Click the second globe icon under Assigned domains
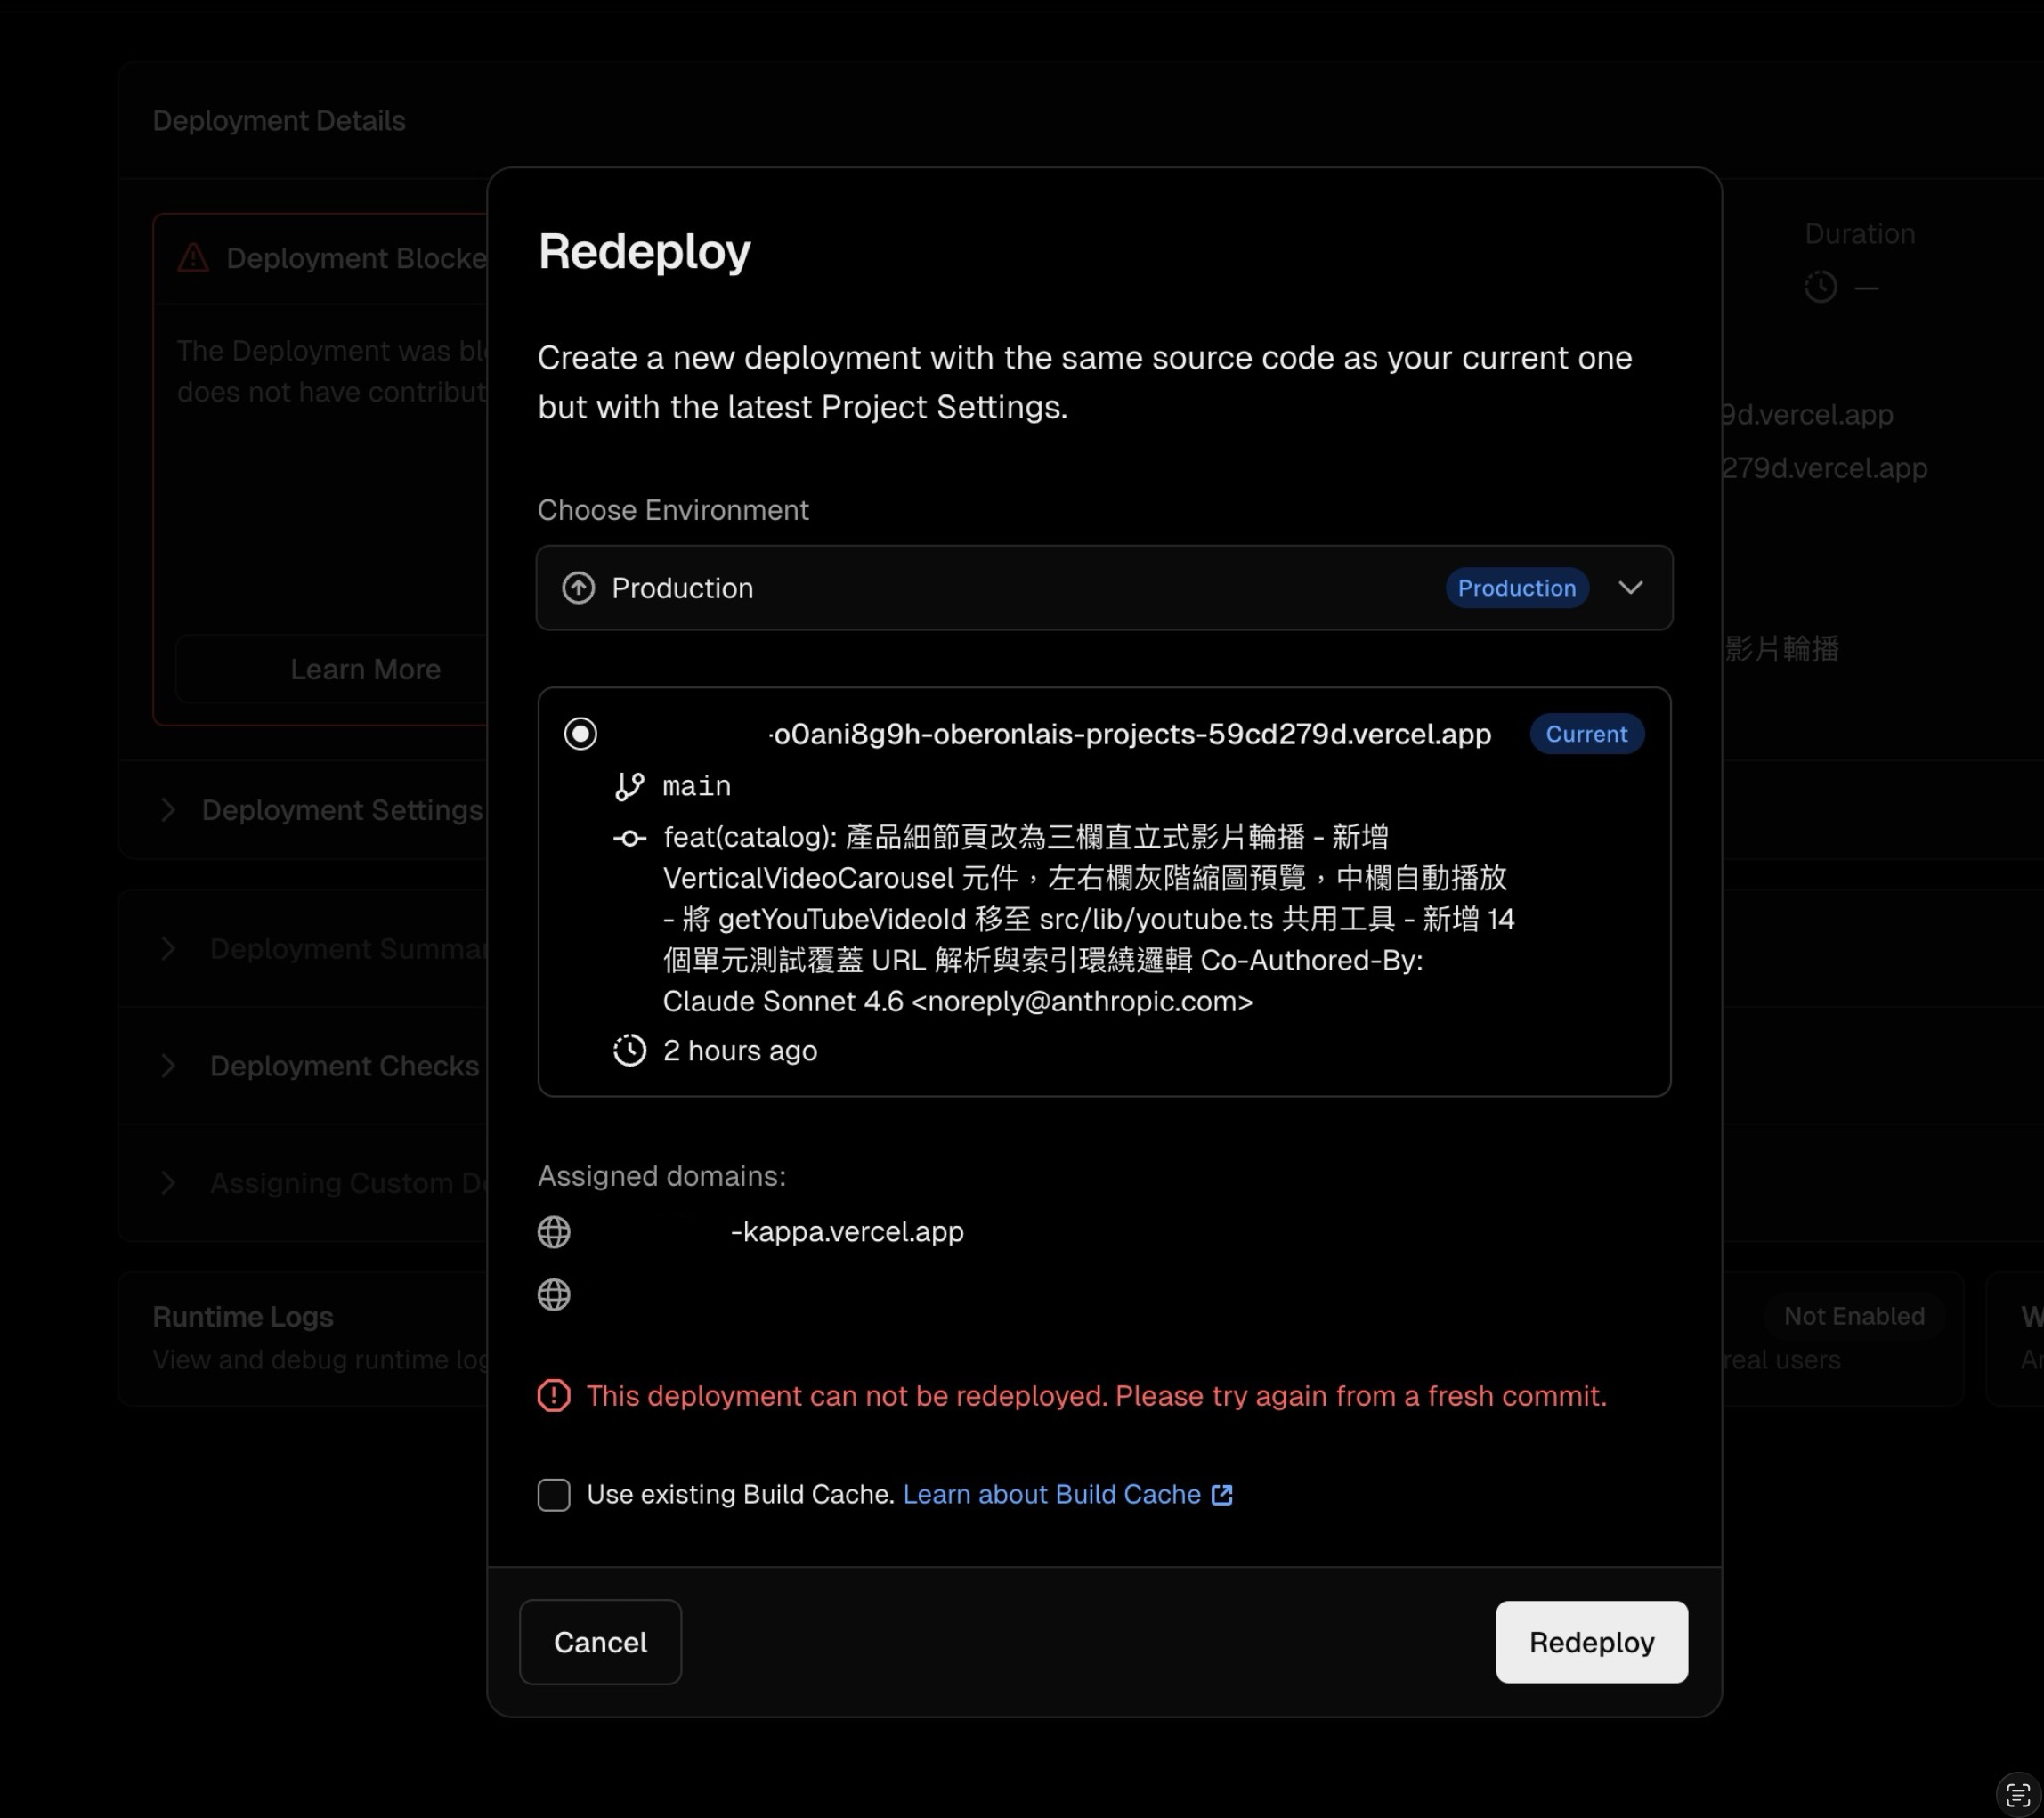 click(553, 1295)
